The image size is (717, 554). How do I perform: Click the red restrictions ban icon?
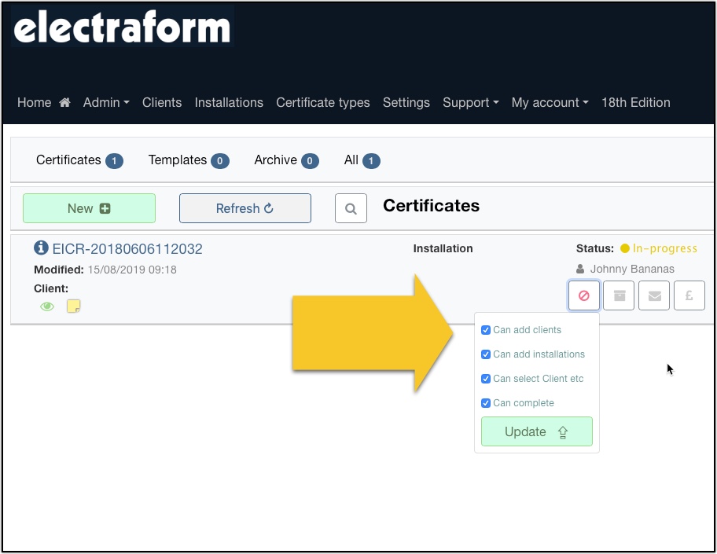(584, 295)
